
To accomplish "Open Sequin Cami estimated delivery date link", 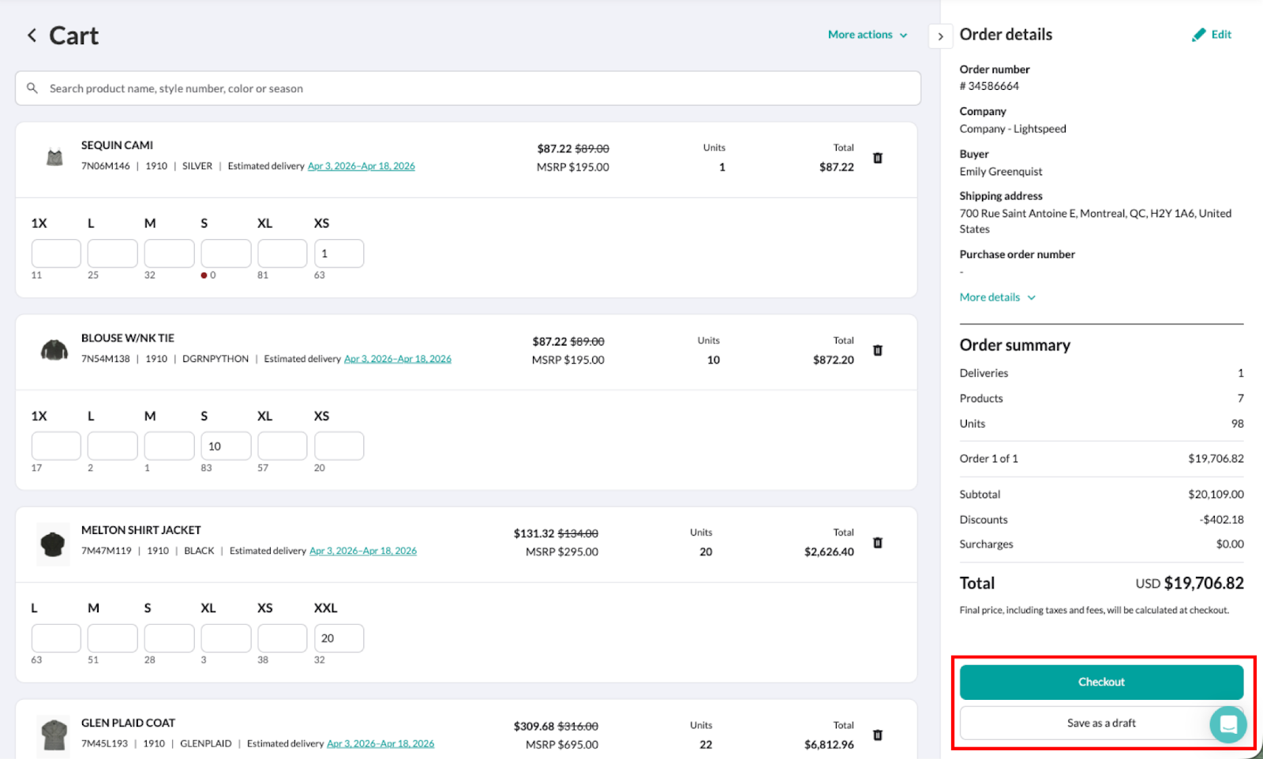I will tap(361, 166).
